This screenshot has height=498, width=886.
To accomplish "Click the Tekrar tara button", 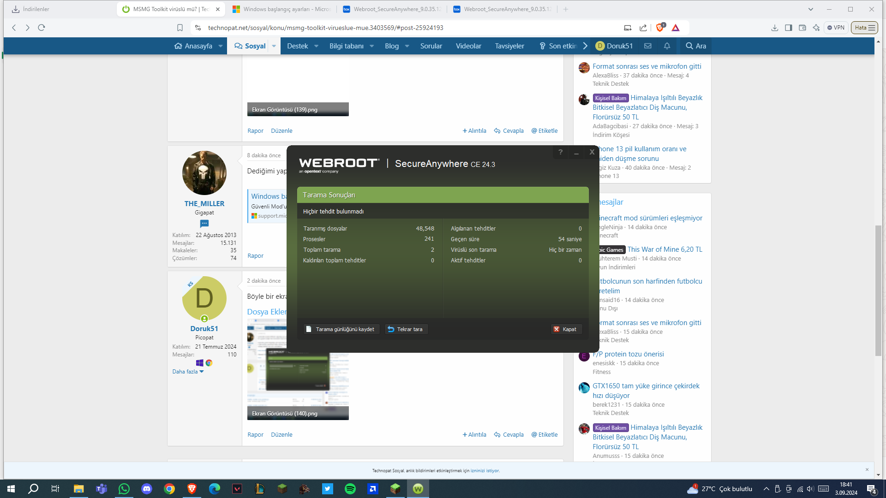I will click(x=406, y=329).
